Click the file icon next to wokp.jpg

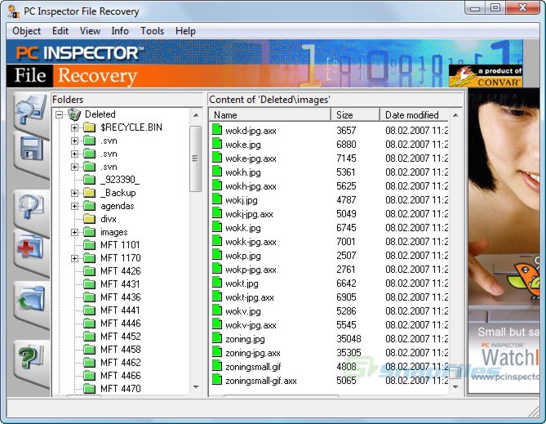tap(217, 255)
